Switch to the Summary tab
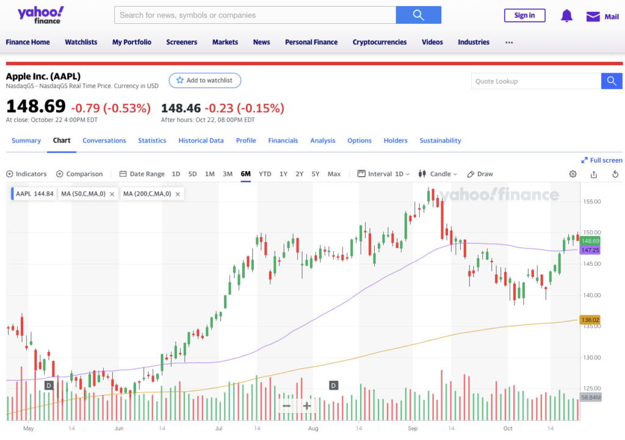Screen dimensions: 625x440 point(26,141)
